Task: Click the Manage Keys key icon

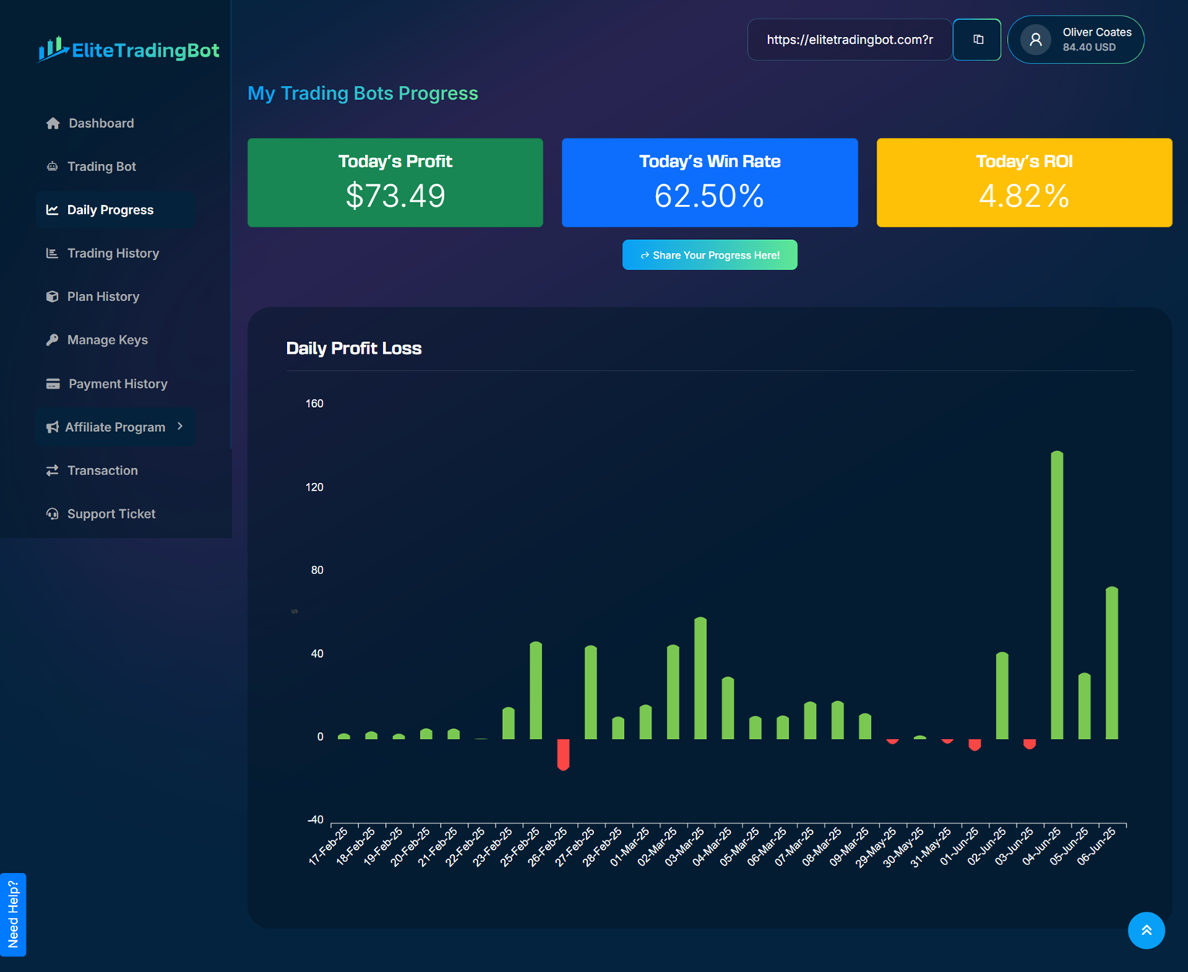Action: click(53, 340)
